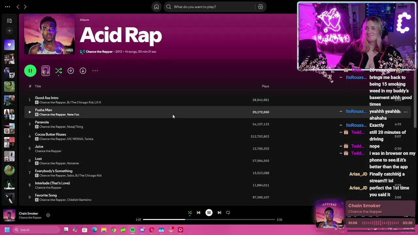
Task: Open Windows Start menu
Action: (7, 230)
